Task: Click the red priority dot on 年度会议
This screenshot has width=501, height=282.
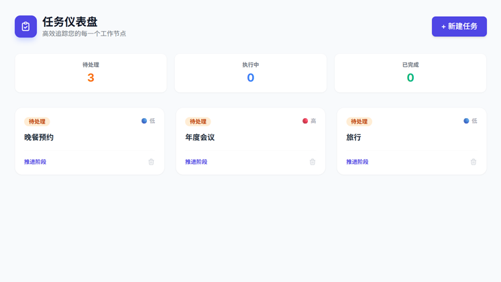Action: click(x=305, y=121)
